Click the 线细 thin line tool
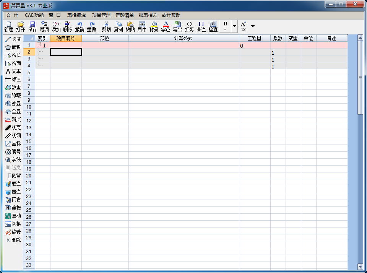367x273 pixels. coord(13,135)
